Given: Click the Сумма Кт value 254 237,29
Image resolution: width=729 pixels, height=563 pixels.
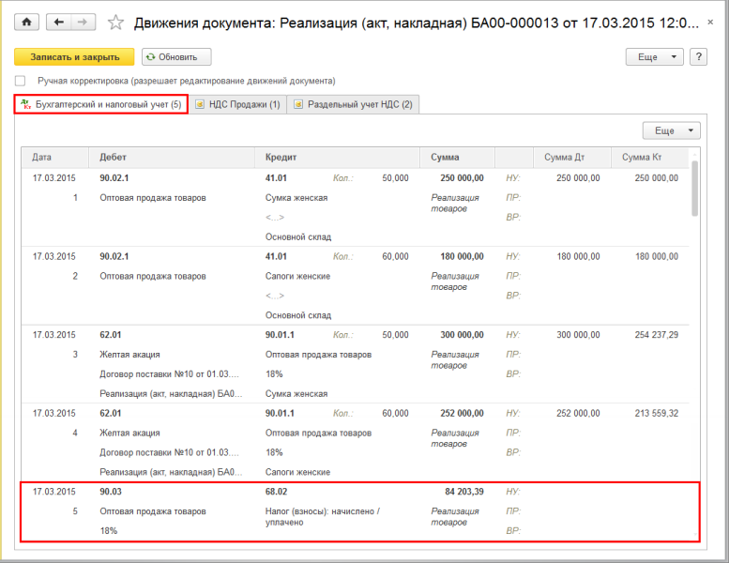Looking at the screenshot, I should tap(657, 335).
